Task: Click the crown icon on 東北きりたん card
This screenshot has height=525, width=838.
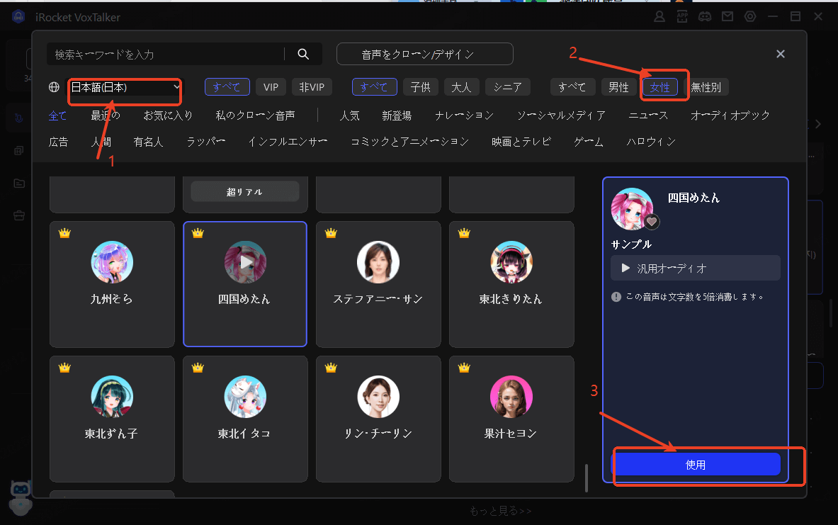Action: (x=464, y=233)
